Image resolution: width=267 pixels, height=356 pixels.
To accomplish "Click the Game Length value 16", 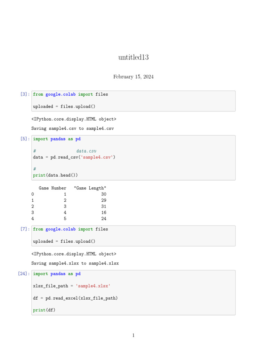I will [x=104, y=212].
